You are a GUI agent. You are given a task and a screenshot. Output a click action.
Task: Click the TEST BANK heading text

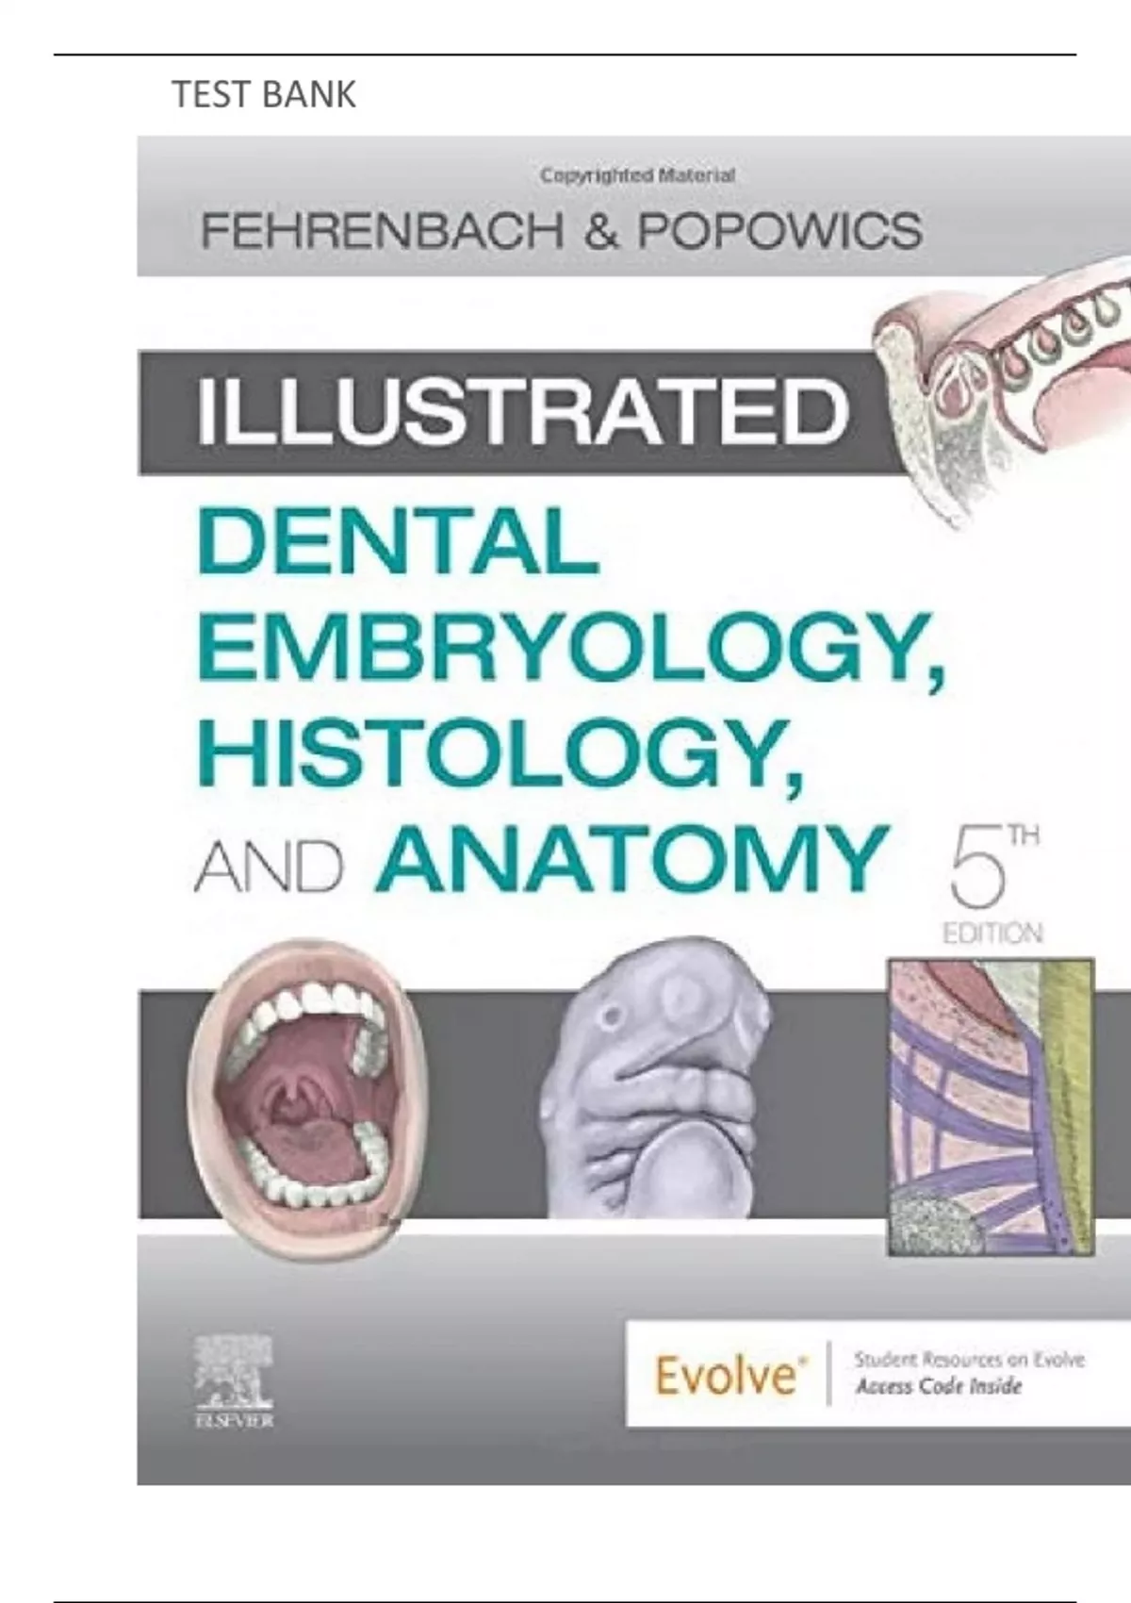tap(264, 94)
